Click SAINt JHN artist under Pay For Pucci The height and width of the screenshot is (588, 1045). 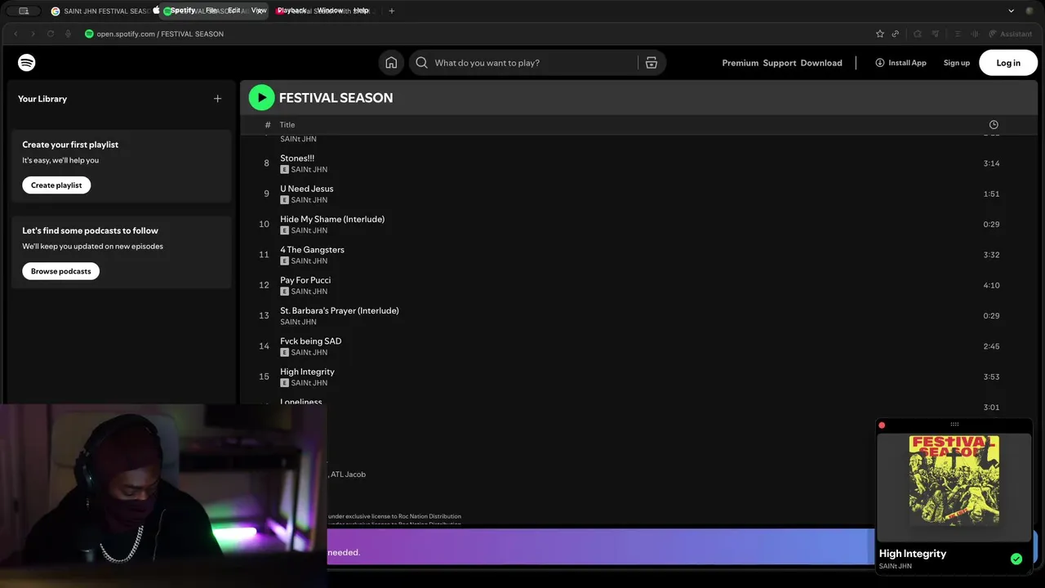click(x=309, y=292)
